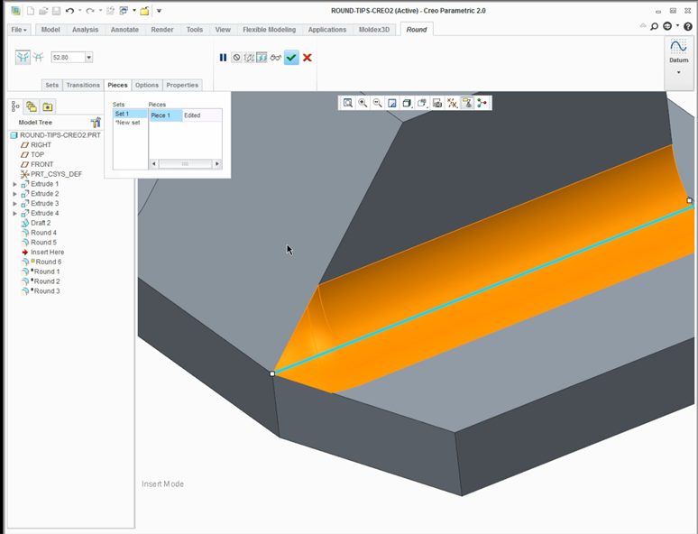Open saved orientations icon
Screen dimensions: 698x534
click(x=422, y=104)
